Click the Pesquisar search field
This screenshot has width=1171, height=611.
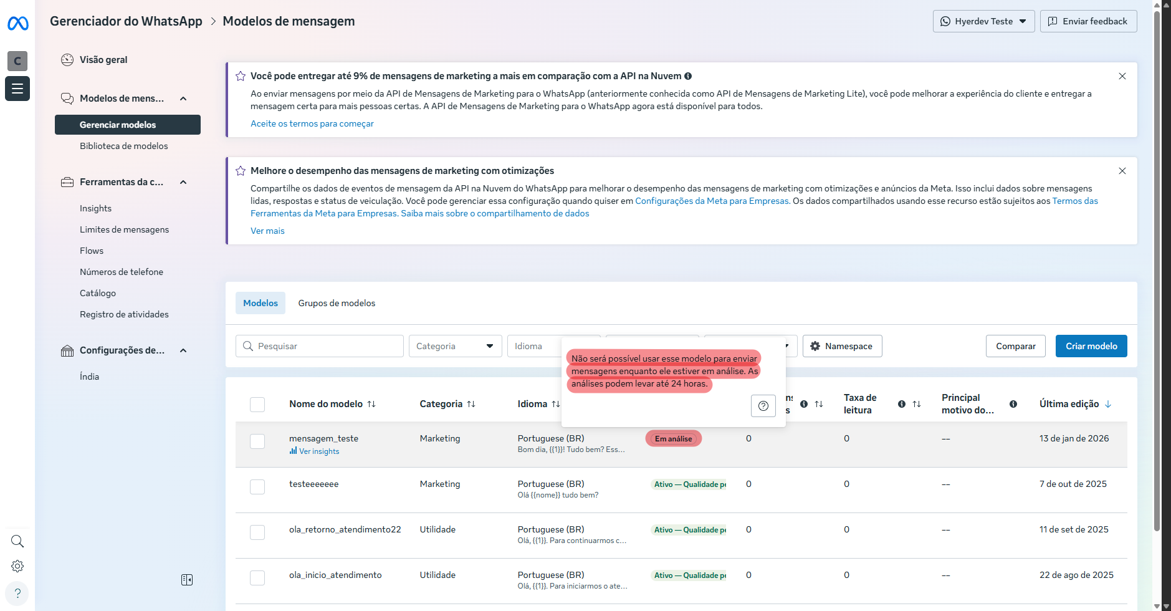[319, 346]
